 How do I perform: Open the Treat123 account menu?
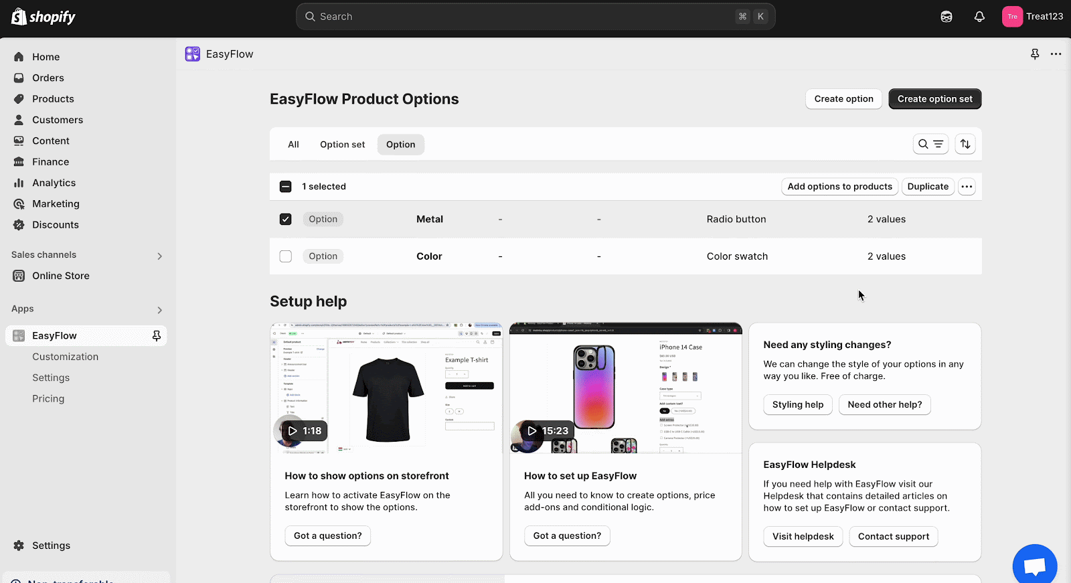1032,17
